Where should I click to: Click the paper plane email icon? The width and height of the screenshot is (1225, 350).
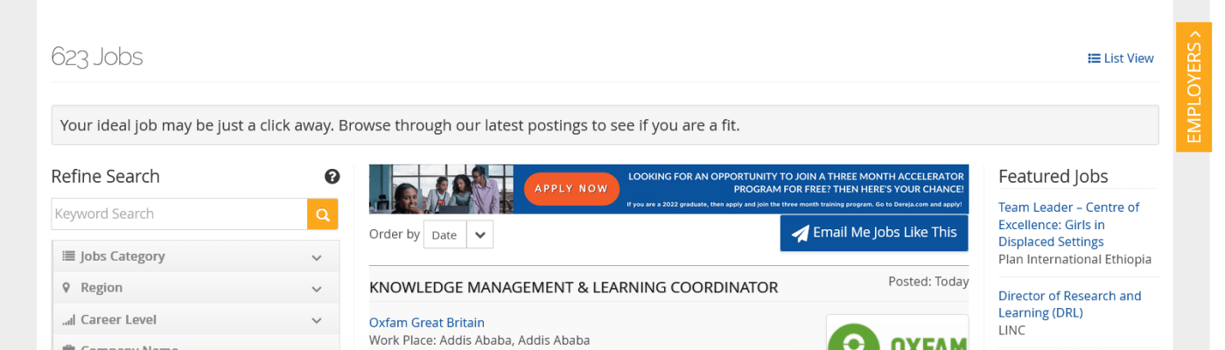tap(800, 234)
